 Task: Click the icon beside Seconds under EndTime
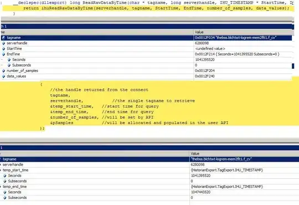[9, 60]
